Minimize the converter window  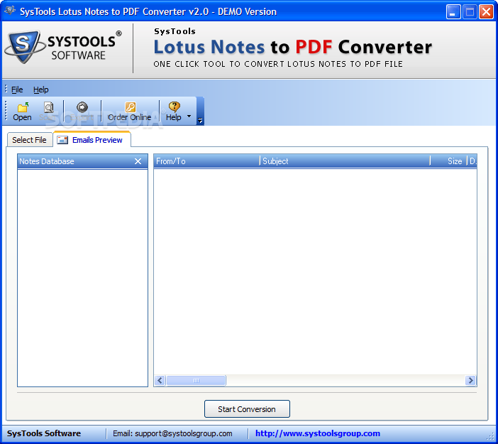pyautogui.click(x=453, y=12)
